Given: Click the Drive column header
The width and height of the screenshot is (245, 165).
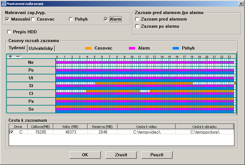Looking at the screenshot, I should 18,127.
